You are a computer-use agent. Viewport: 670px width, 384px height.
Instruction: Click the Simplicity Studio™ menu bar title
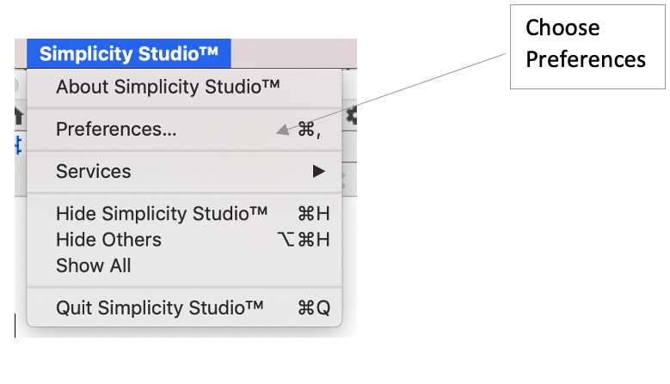(x=128, y=54)
